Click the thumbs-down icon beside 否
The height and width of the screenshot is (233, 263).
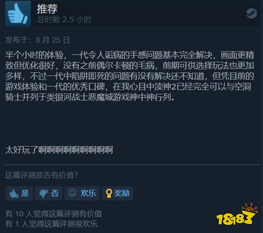click(x=44, y=194)
